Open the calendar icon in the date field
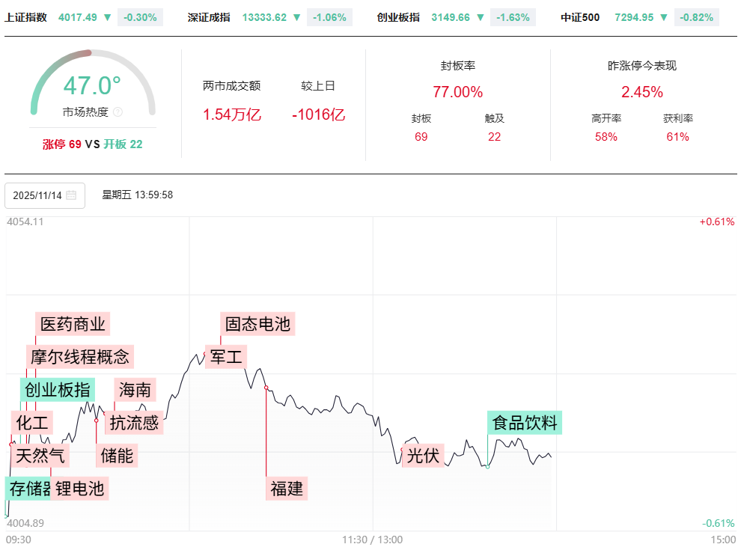The height and width of the screenshot is (553, 744). pos(71,195)
